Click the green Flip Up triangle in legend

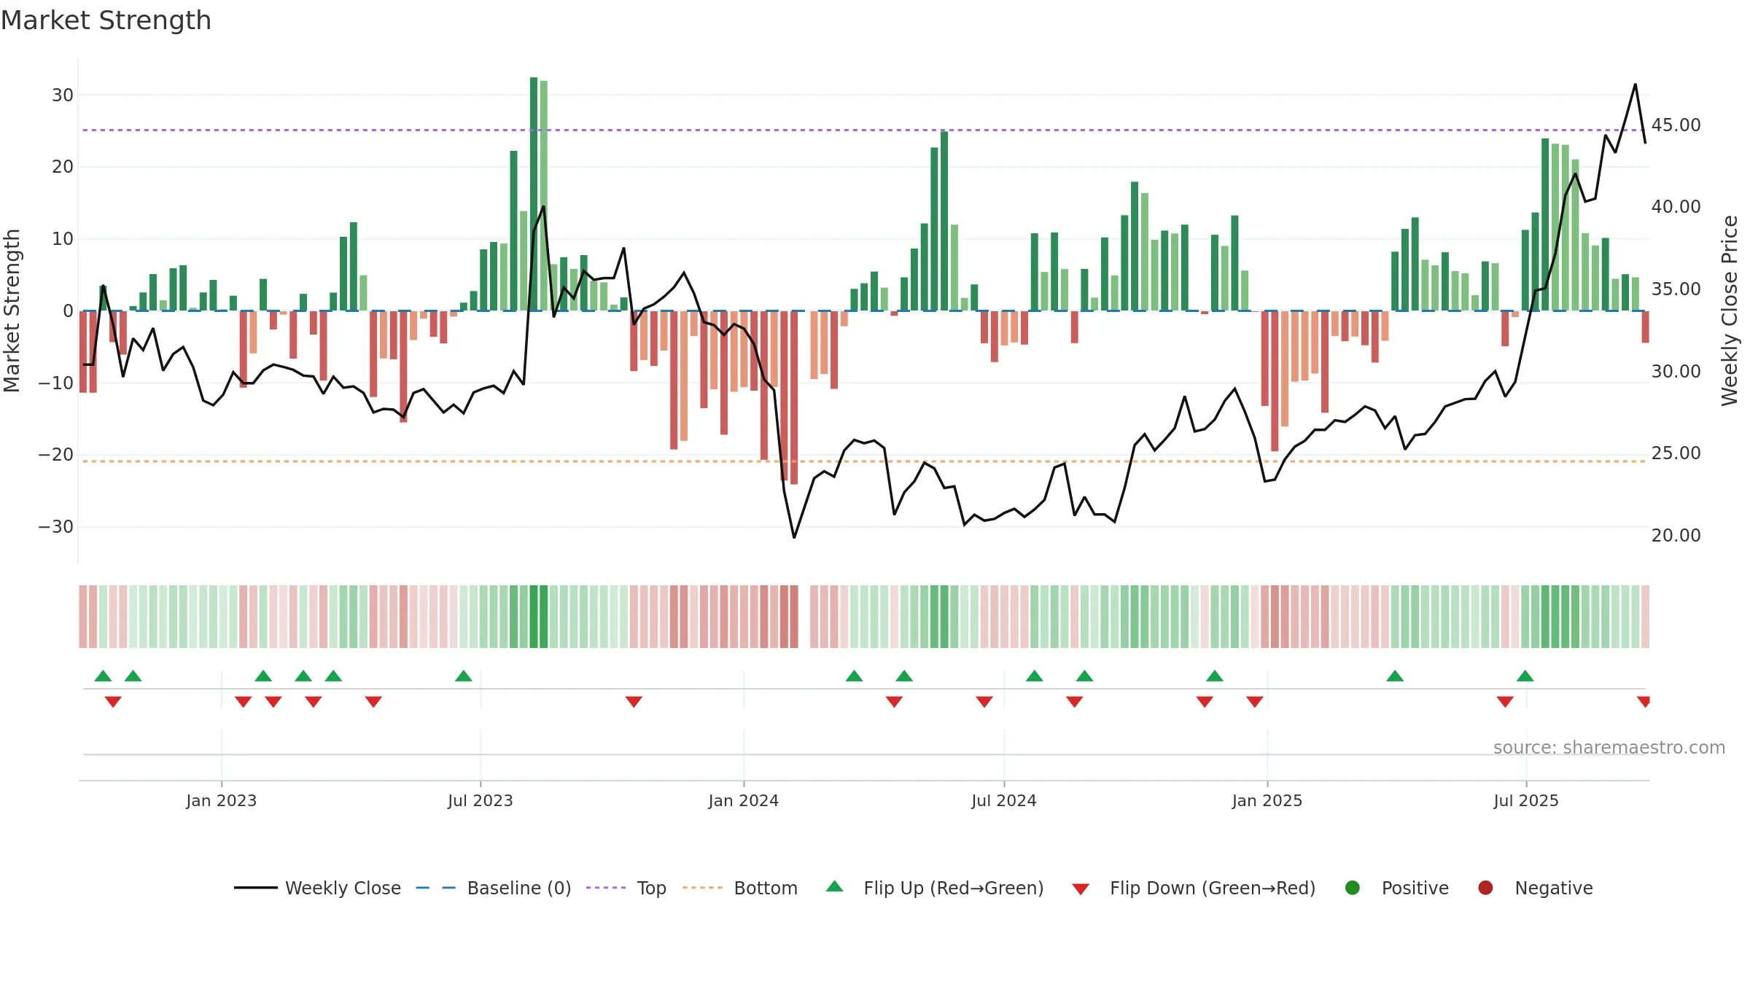tap(835, 886)
